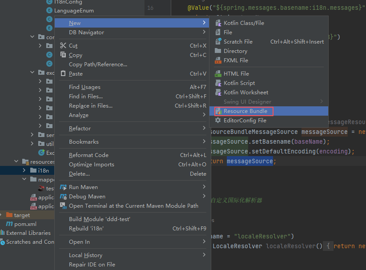
Task: Click the Maven pom.xml file icon
Action: 9,224
